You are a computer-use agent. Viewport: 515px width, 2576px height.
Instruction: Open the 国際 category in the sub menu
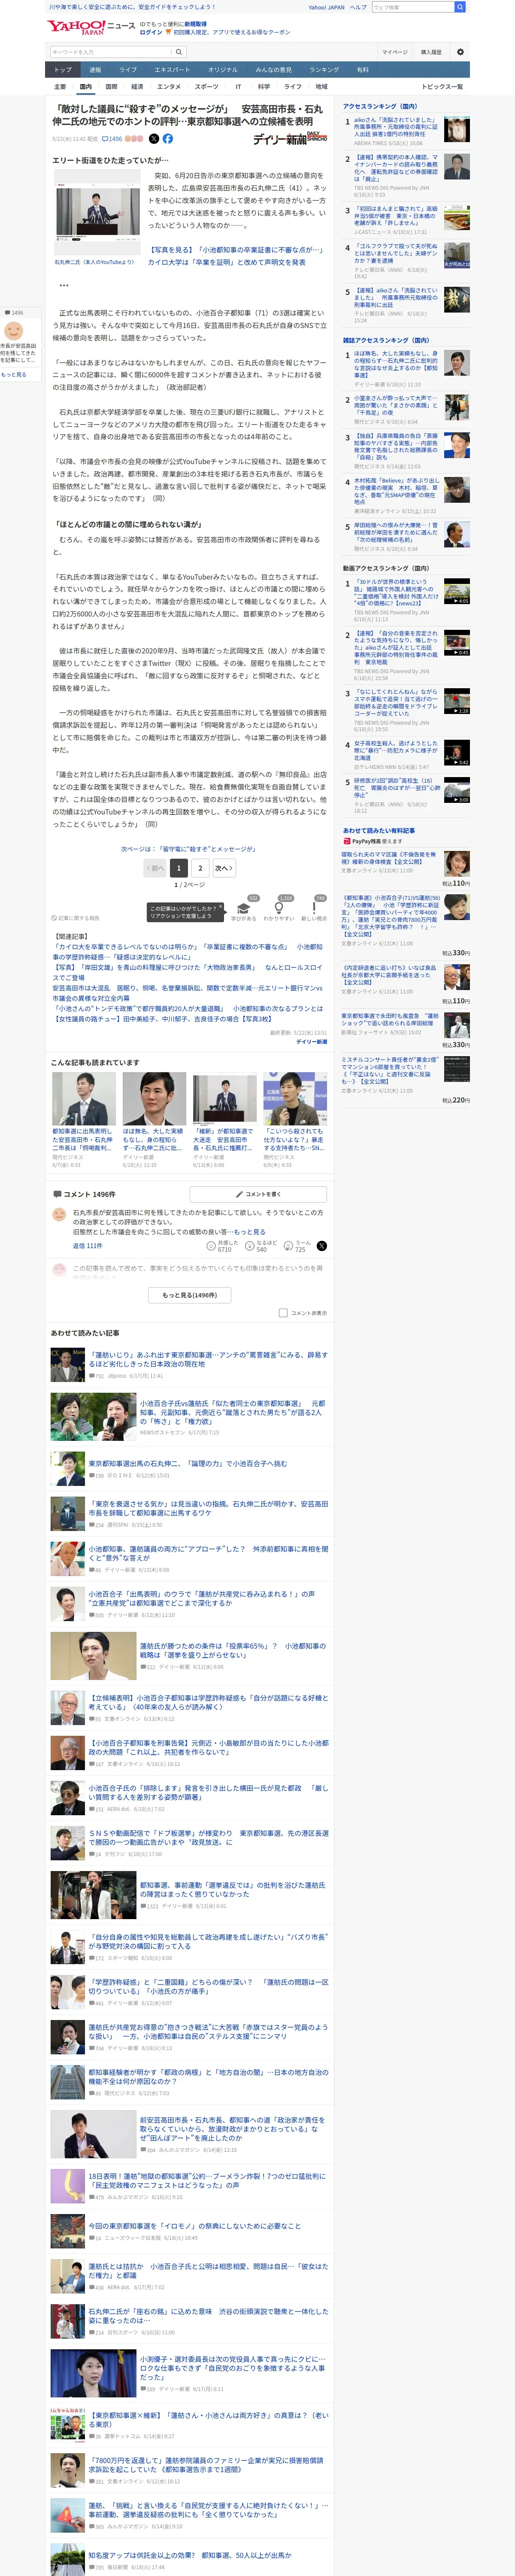(111, 87)
